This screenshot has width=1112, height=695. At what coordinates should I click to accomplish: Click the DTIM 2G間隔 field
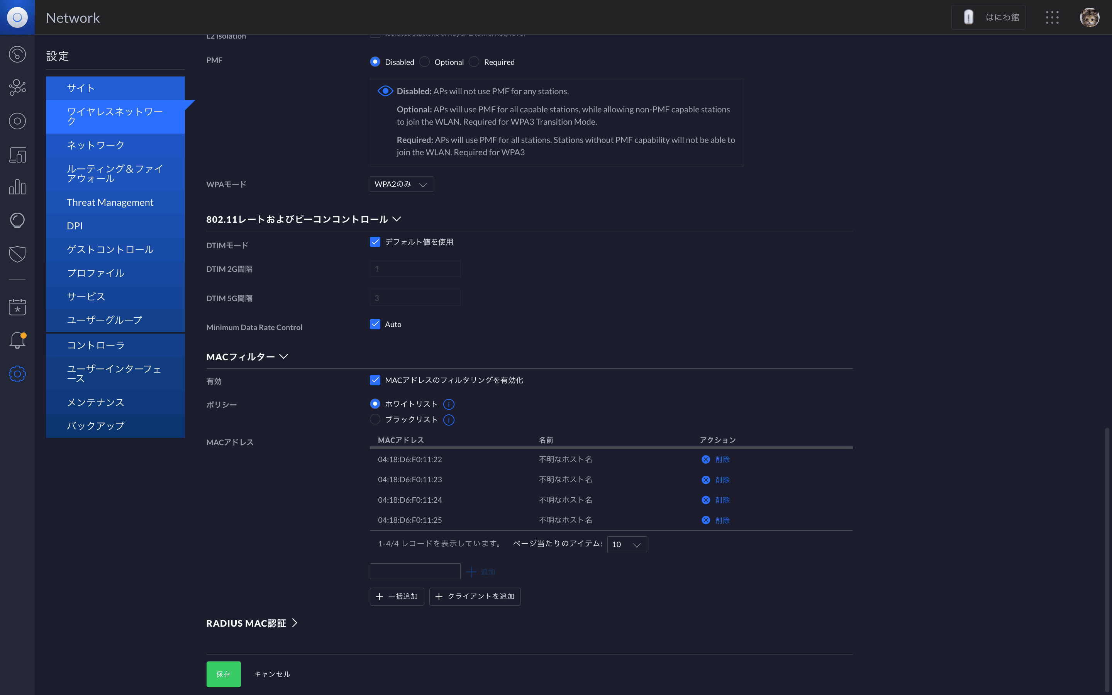(415, 268)
